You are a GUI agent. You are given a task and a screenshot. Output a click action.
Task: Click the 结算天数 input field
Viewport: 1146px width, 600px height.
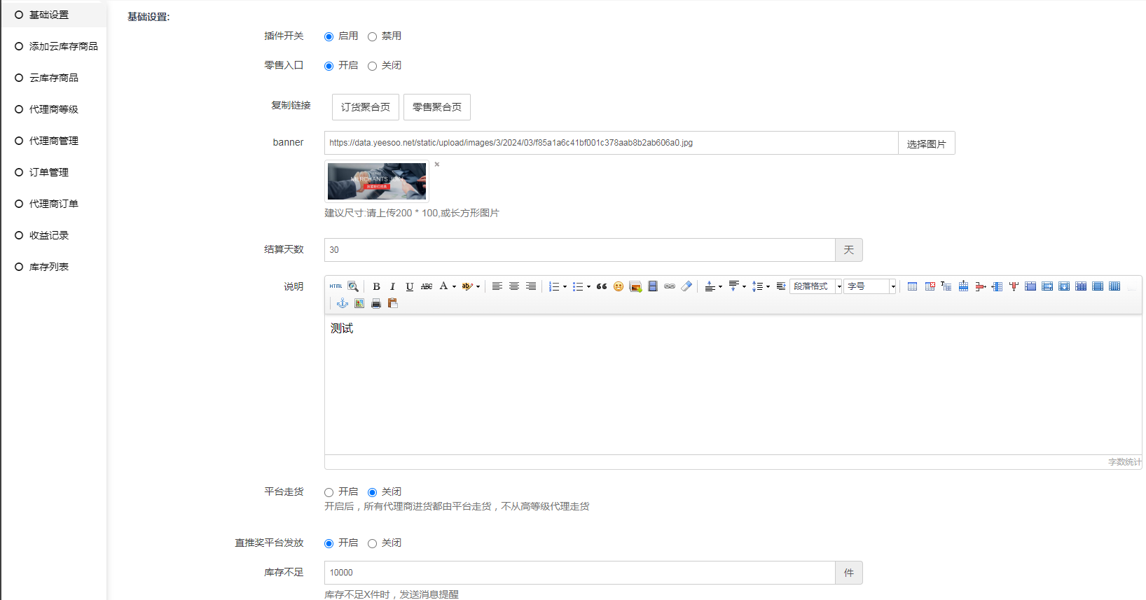coord(579,250)
